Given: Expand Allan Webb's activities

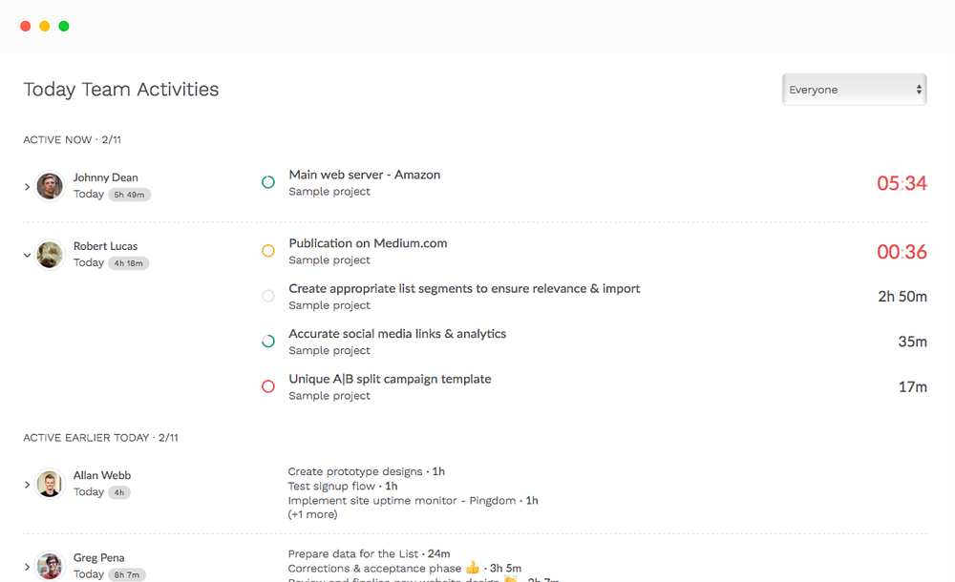Looking at the screenshot, I should [27, 485].
